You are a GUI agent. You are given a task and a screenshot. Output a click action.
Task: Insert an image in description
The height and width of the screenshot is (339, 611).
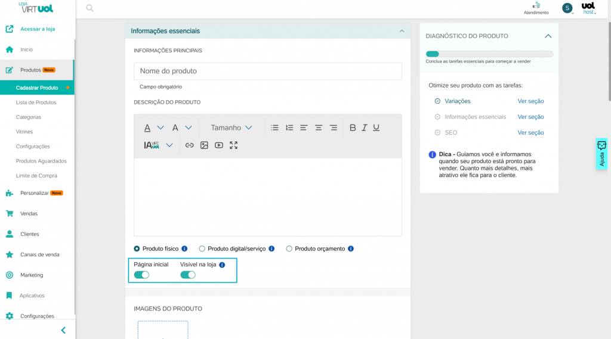[204, 145]
